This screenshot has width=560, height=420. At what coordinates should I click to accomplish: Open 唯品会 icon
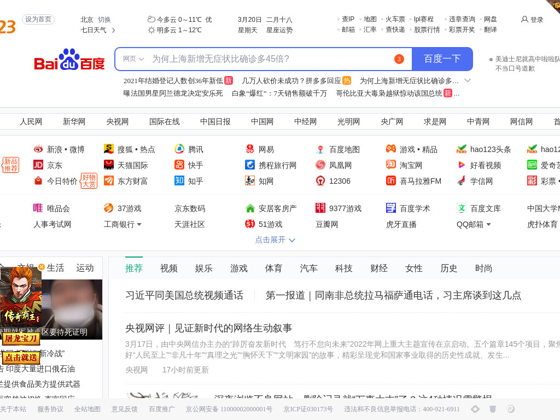38,208
